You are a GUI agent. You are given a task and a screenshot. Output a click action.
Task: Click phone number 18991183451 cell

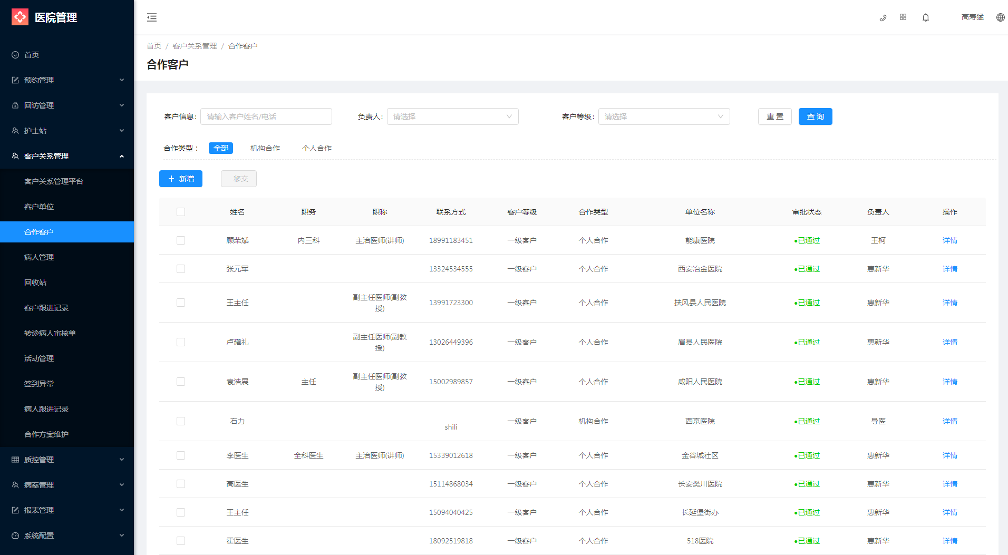click(451, 240)
